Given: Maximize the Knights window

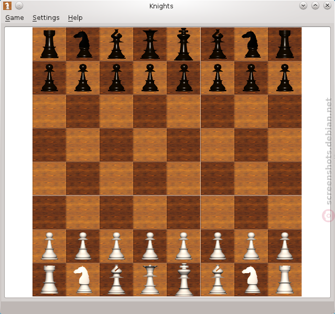Looking at the screenshot, I should [x=316, y=6].
